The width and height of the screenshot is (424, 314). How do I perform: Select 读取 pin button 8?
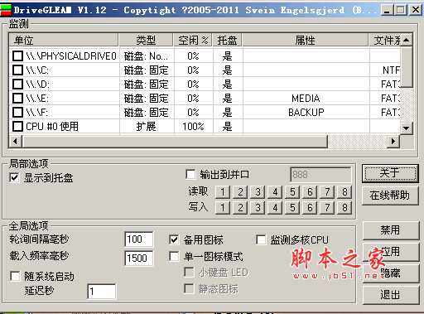click(x=344, y=191)
